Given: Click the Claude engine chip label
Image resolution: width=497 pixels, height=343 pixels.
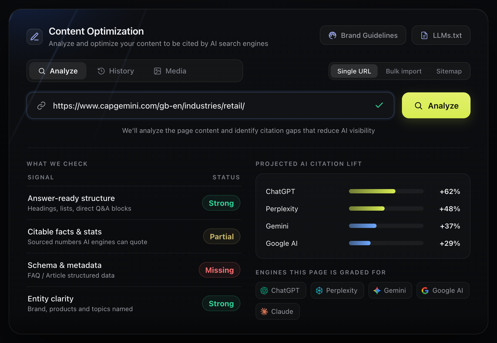Looking at the screenshot, I should [282, 311].
